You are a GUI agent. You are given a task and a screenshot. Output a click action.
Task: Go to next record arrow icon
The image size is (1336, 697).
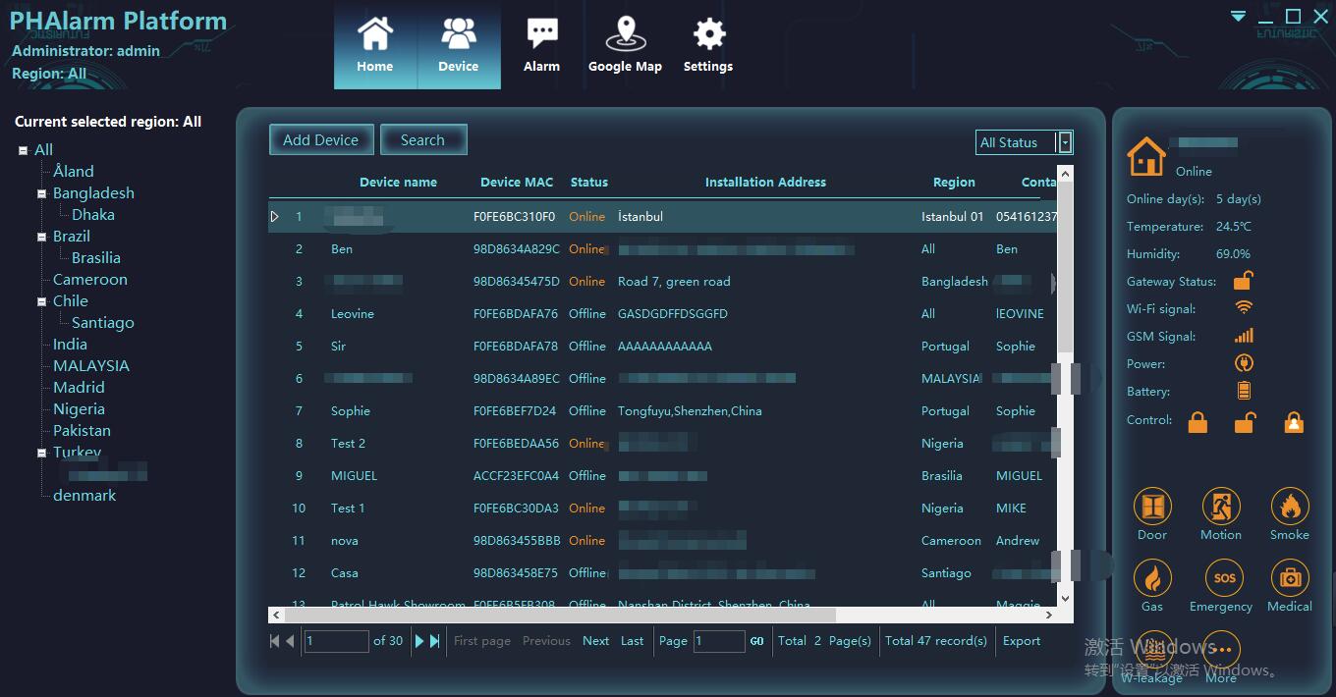[x=419, y=641]
